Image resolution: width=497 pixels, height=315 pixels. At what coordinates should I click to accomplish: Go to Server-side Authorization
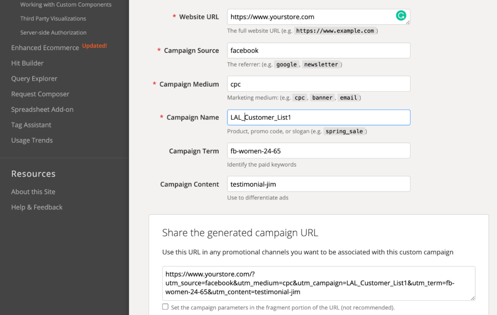[53, 32]
